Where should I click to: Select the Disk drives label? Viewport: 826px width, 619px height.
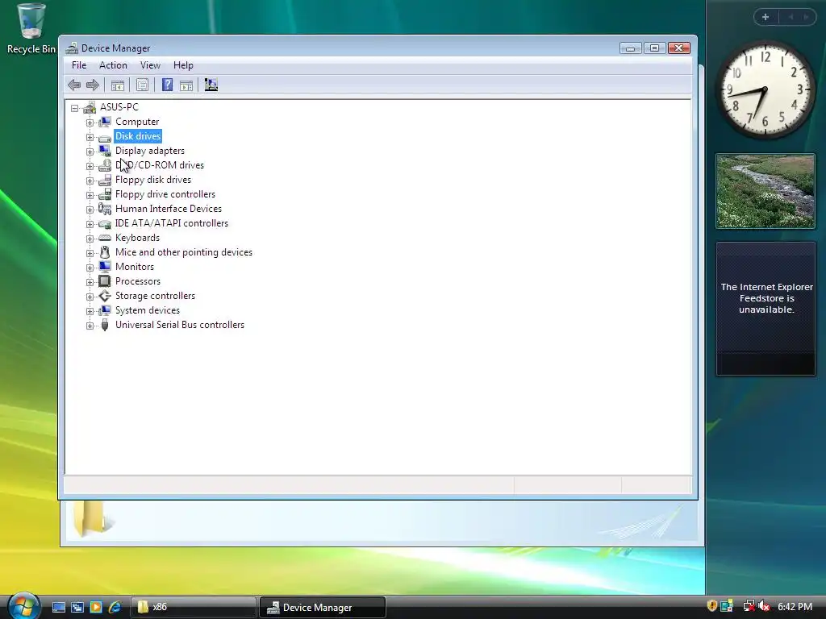[x=138, y=136]
